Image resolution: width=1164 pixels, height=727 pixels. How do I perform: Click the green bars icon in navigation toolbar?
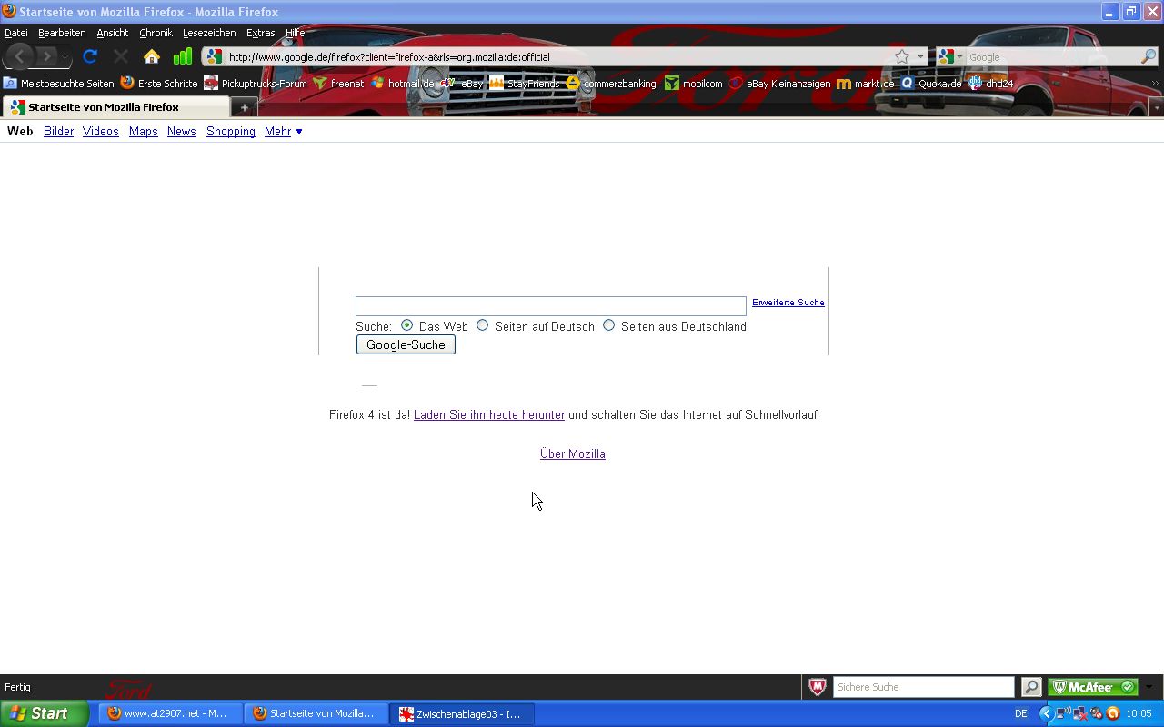(182, 56)
